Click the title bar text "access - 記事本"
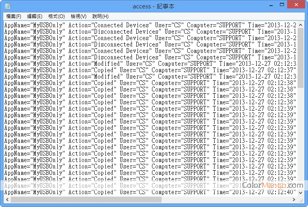The image size is (308, 207). 154,6
